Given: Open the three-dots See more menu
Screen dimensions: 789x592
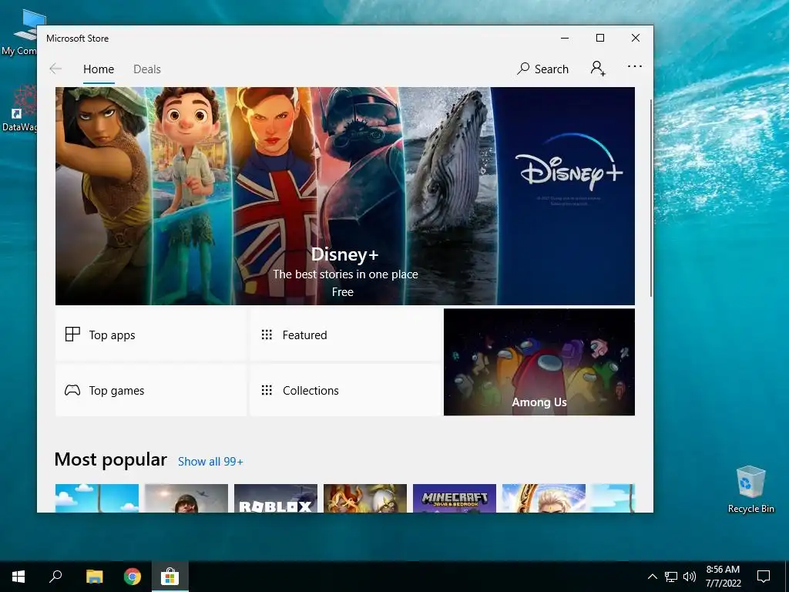Looking at the screenshot, I should tap(635, 66).
